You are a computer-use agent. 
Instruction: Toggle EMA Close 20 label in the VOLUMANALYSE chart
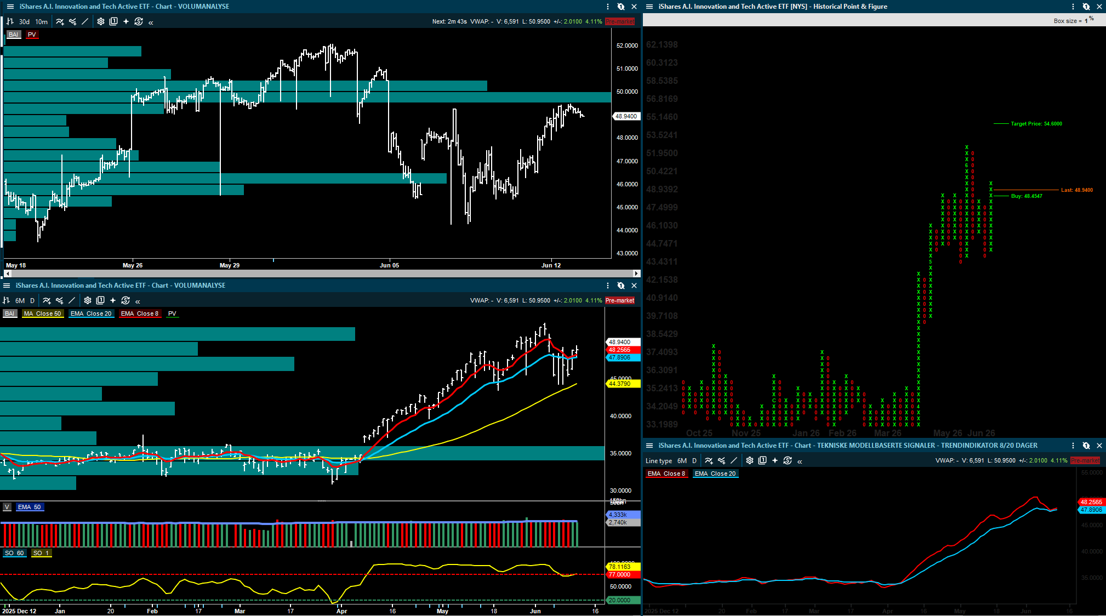point(91,313)
